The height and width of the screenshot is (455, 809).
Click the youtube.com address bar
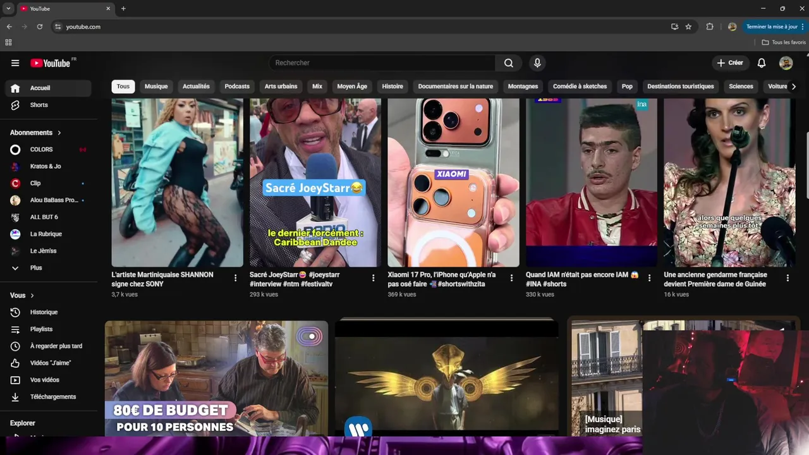(360, 27)
